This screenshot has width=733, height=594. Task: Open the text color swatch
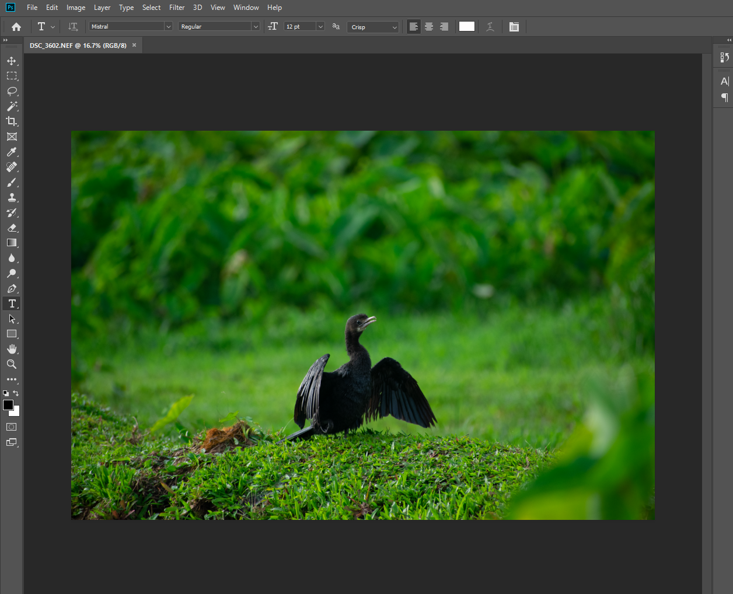point(466,26)
